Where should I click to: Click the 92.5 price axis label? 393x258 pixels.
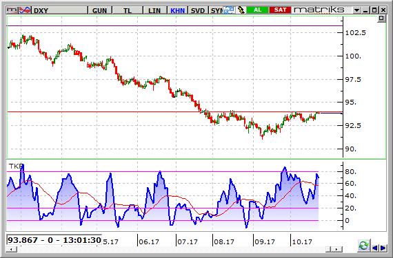tap(353, 125)
